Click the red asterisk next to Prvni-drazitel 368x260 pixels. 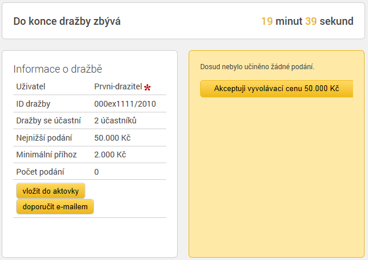tap(148, 88)
